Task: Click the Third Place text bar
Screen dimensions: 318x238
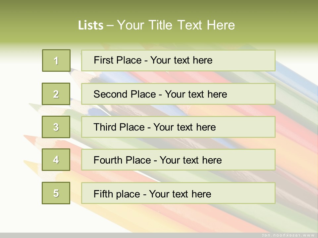Action: pyautogui.click(x=178, y=127)
